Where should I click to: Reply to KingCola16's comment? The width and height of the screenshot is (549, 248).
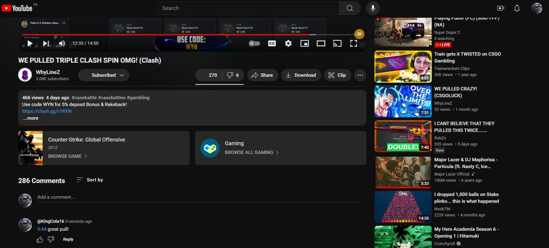(x=68, y=239)
